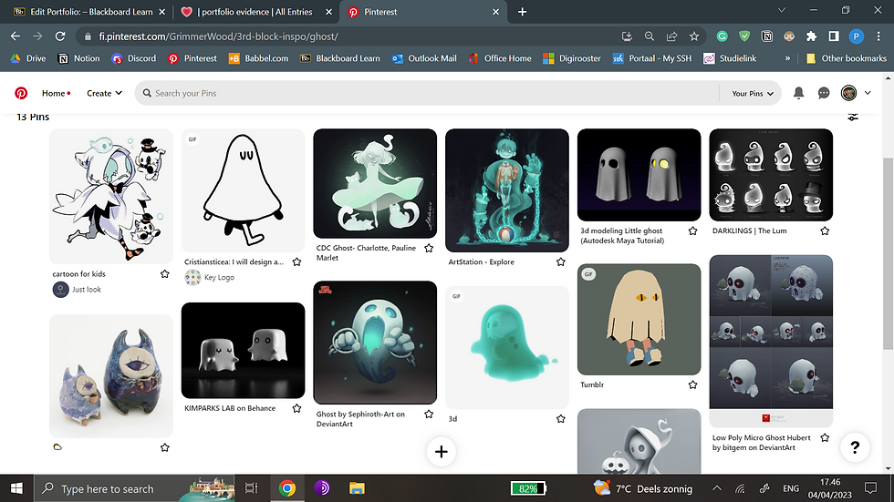Click the Pinterest logo home icon
This screenshot has width=894, height=502.
21,93
